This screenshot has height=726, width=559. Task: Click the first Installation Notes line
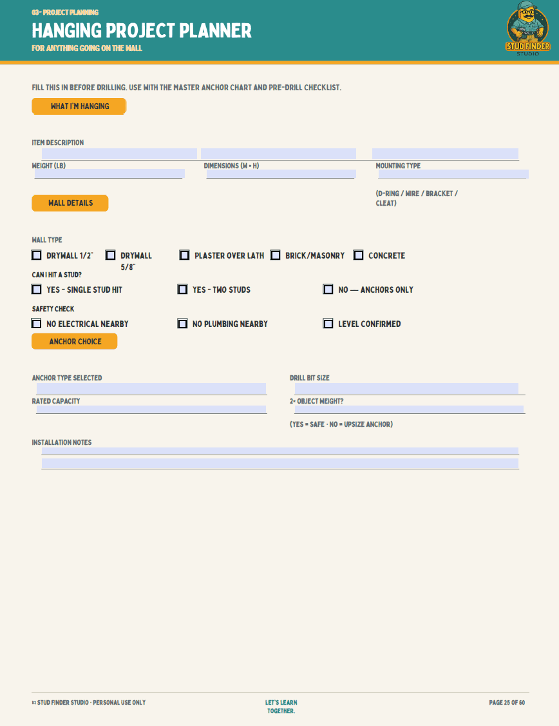click(279, 451)
